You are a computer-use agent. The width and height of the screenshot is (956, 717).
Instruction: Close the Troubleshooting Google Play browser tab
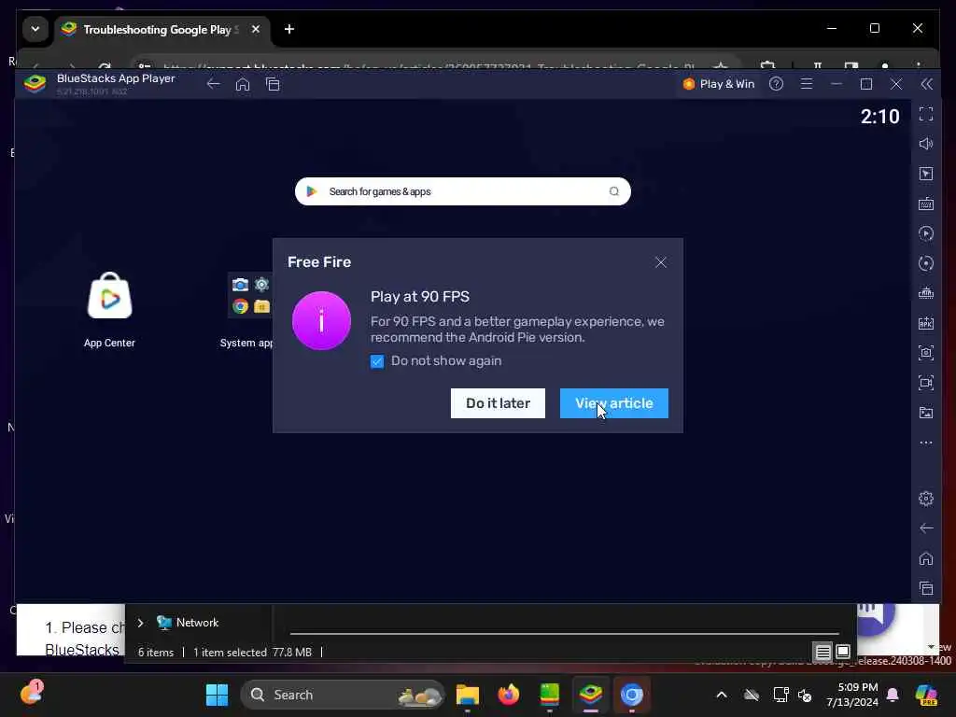point(256,29)
